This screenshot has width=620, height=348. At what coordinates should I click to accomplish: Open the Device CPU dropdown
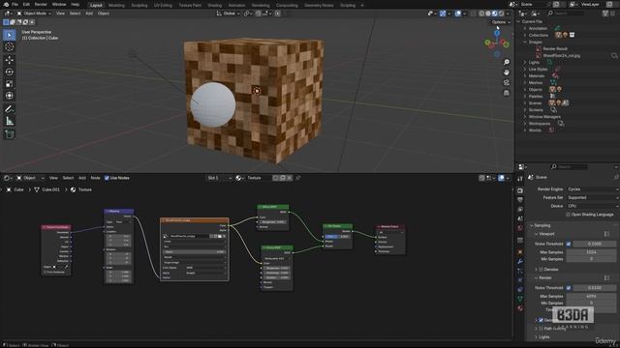click(x=592, y=206)
